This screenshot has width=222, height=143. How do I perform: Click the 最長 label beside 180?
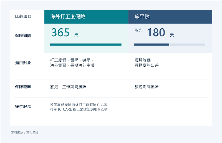[x=138, y=30]
